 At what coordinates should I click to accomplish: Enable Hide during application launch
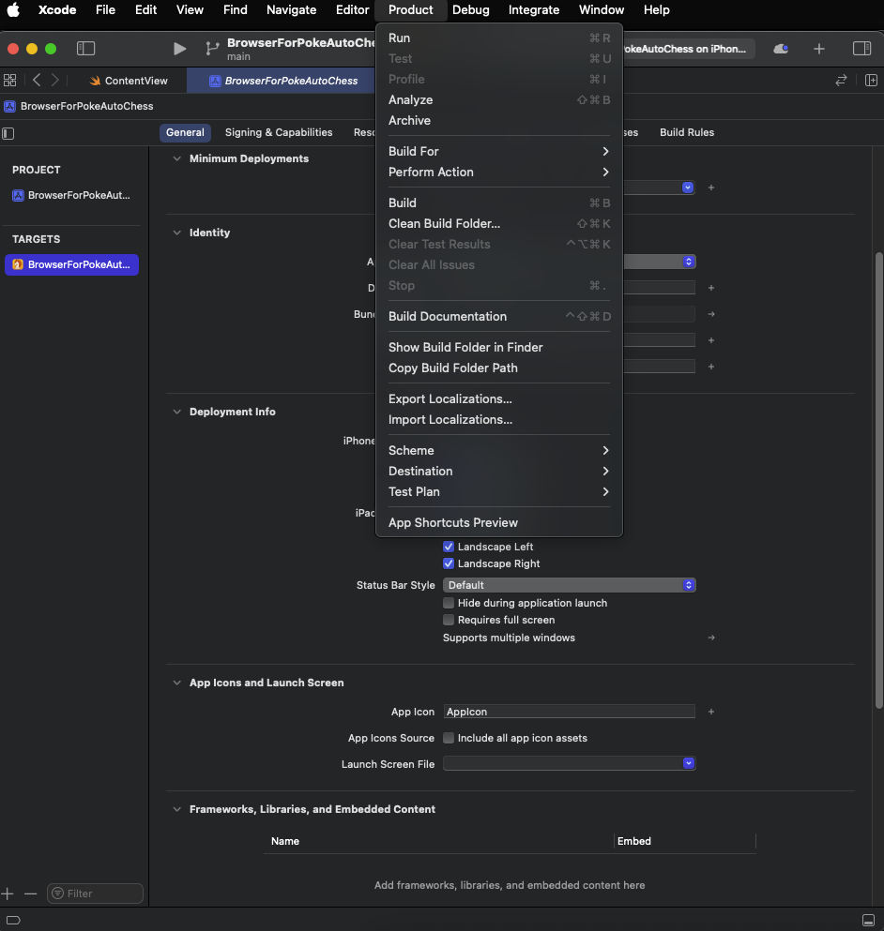pos(449,603)
